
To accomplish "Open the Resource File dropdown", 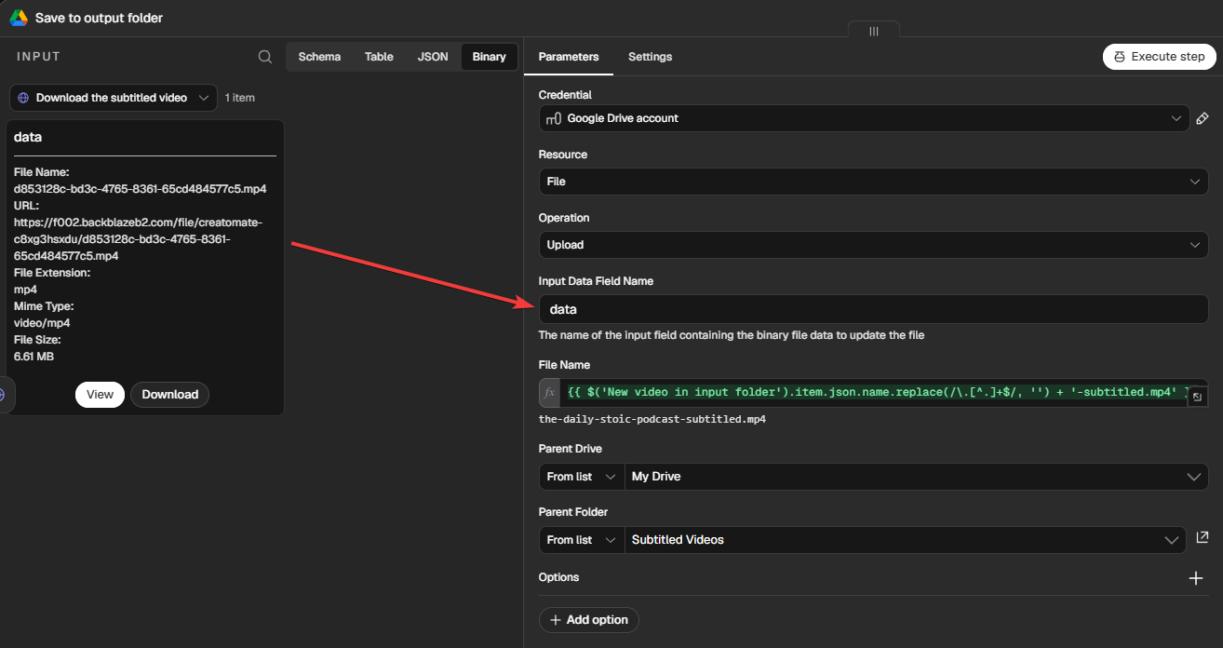I will [873, 182].
